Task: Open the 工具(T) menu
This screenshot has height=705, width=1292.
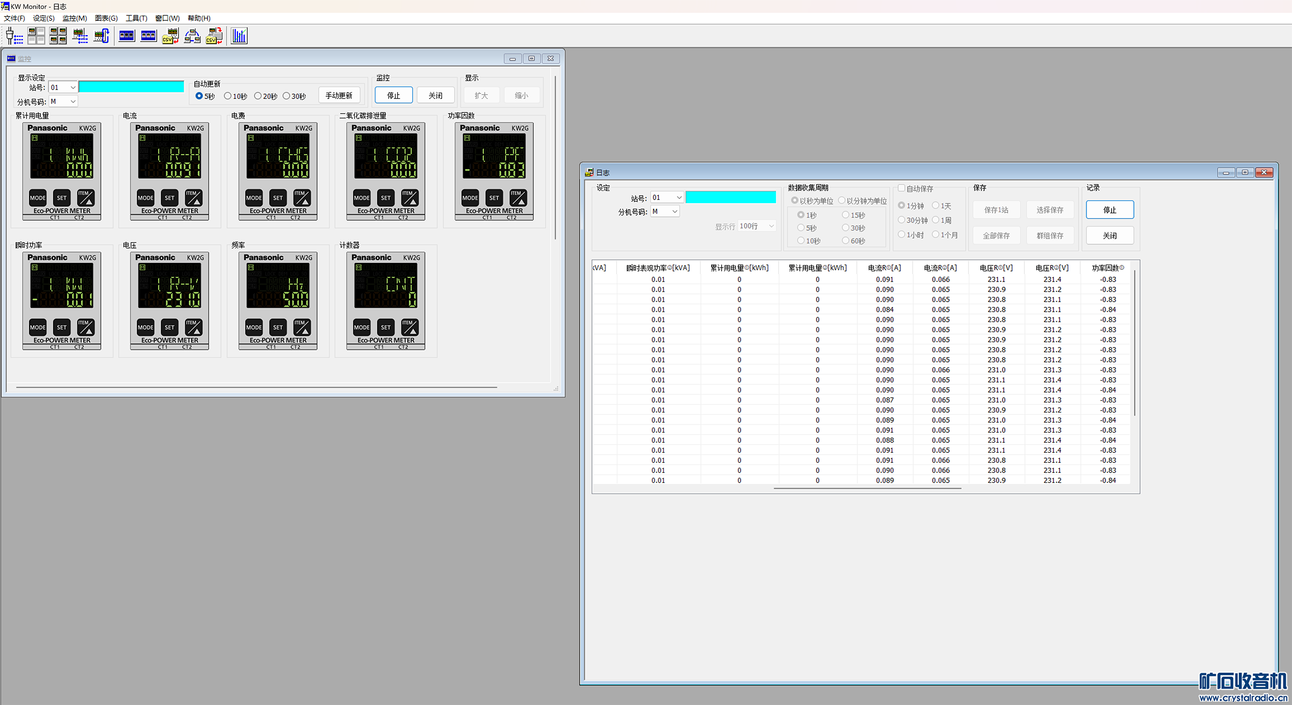Action: [x=136, y=18]
